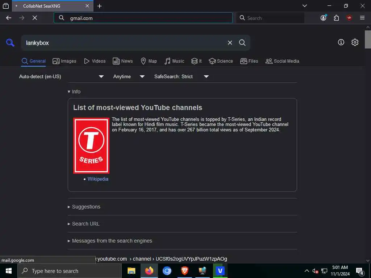Open File Explorer from the taskbar
371x278 pixels.
(x=131, y=271)
